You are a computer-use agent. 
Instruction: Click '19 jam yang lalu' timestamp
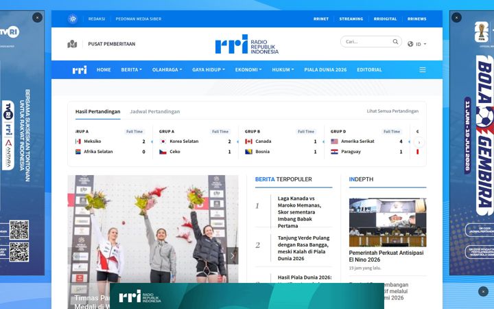[365, 268]
